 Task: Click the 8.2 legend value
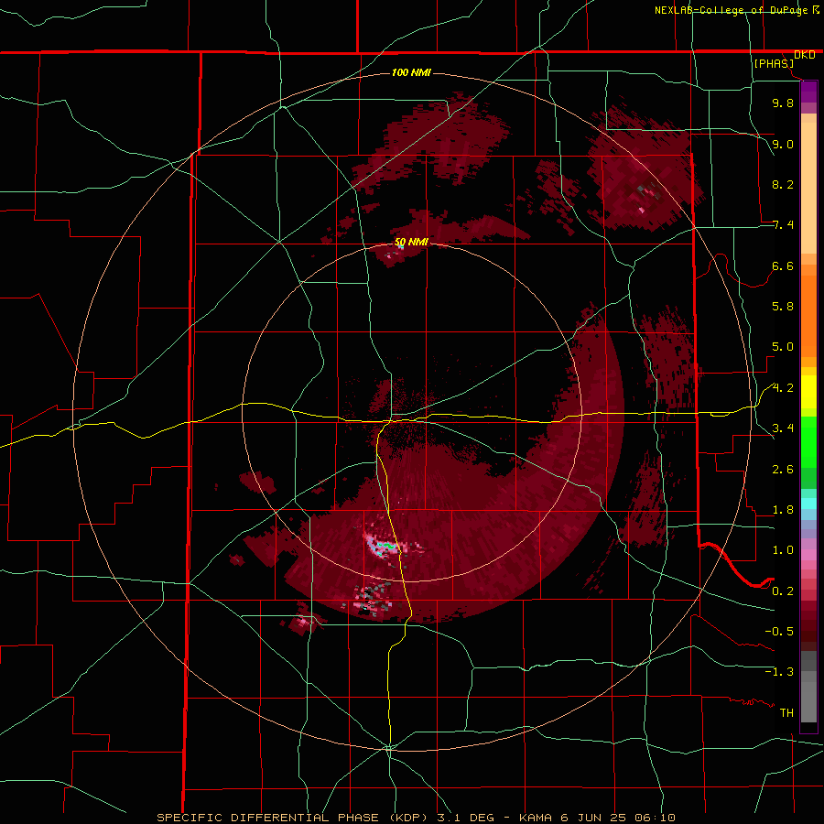click(783, 184)
